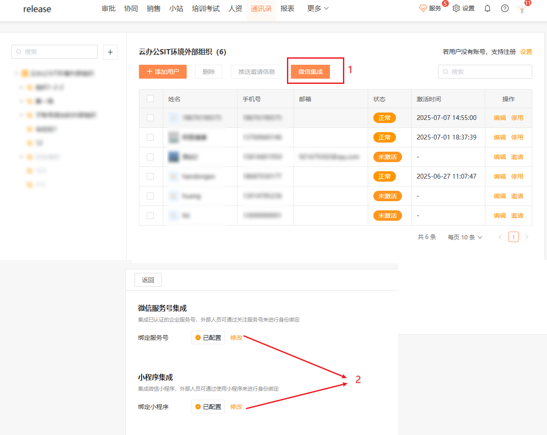Check the row activated 2025-06-27 11:07:47
The height and width of the screenshot is (435, 547).
coord(150,176)
